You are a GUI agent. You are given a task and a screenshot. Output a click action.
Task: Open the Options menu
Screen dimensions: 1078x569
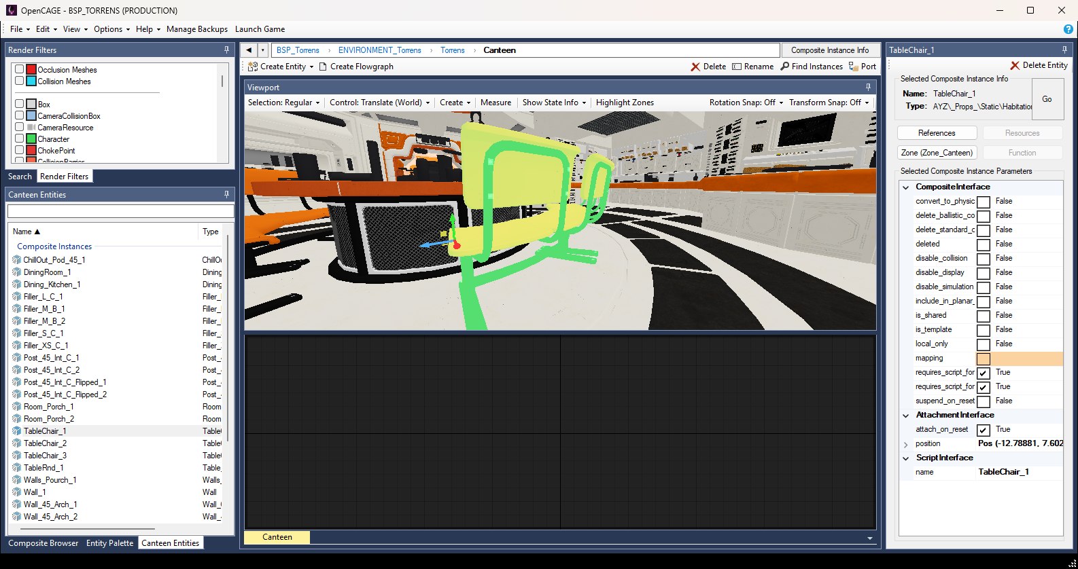point(112,29)
